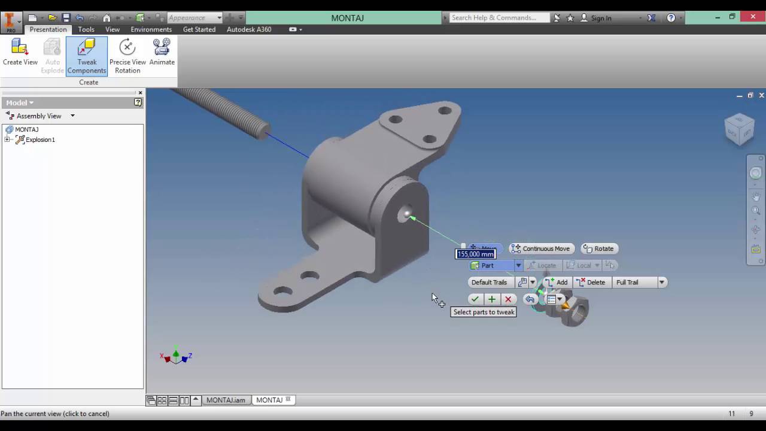Click the Look At tool in navigation bar
Image resolution: width=766 pixels, height=431 pixels.
tap(756, 249)
